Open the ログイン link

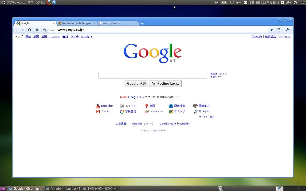point(285,36)
